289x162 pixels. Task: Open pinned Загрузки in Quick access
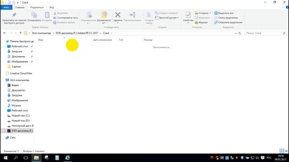(17, 51)
